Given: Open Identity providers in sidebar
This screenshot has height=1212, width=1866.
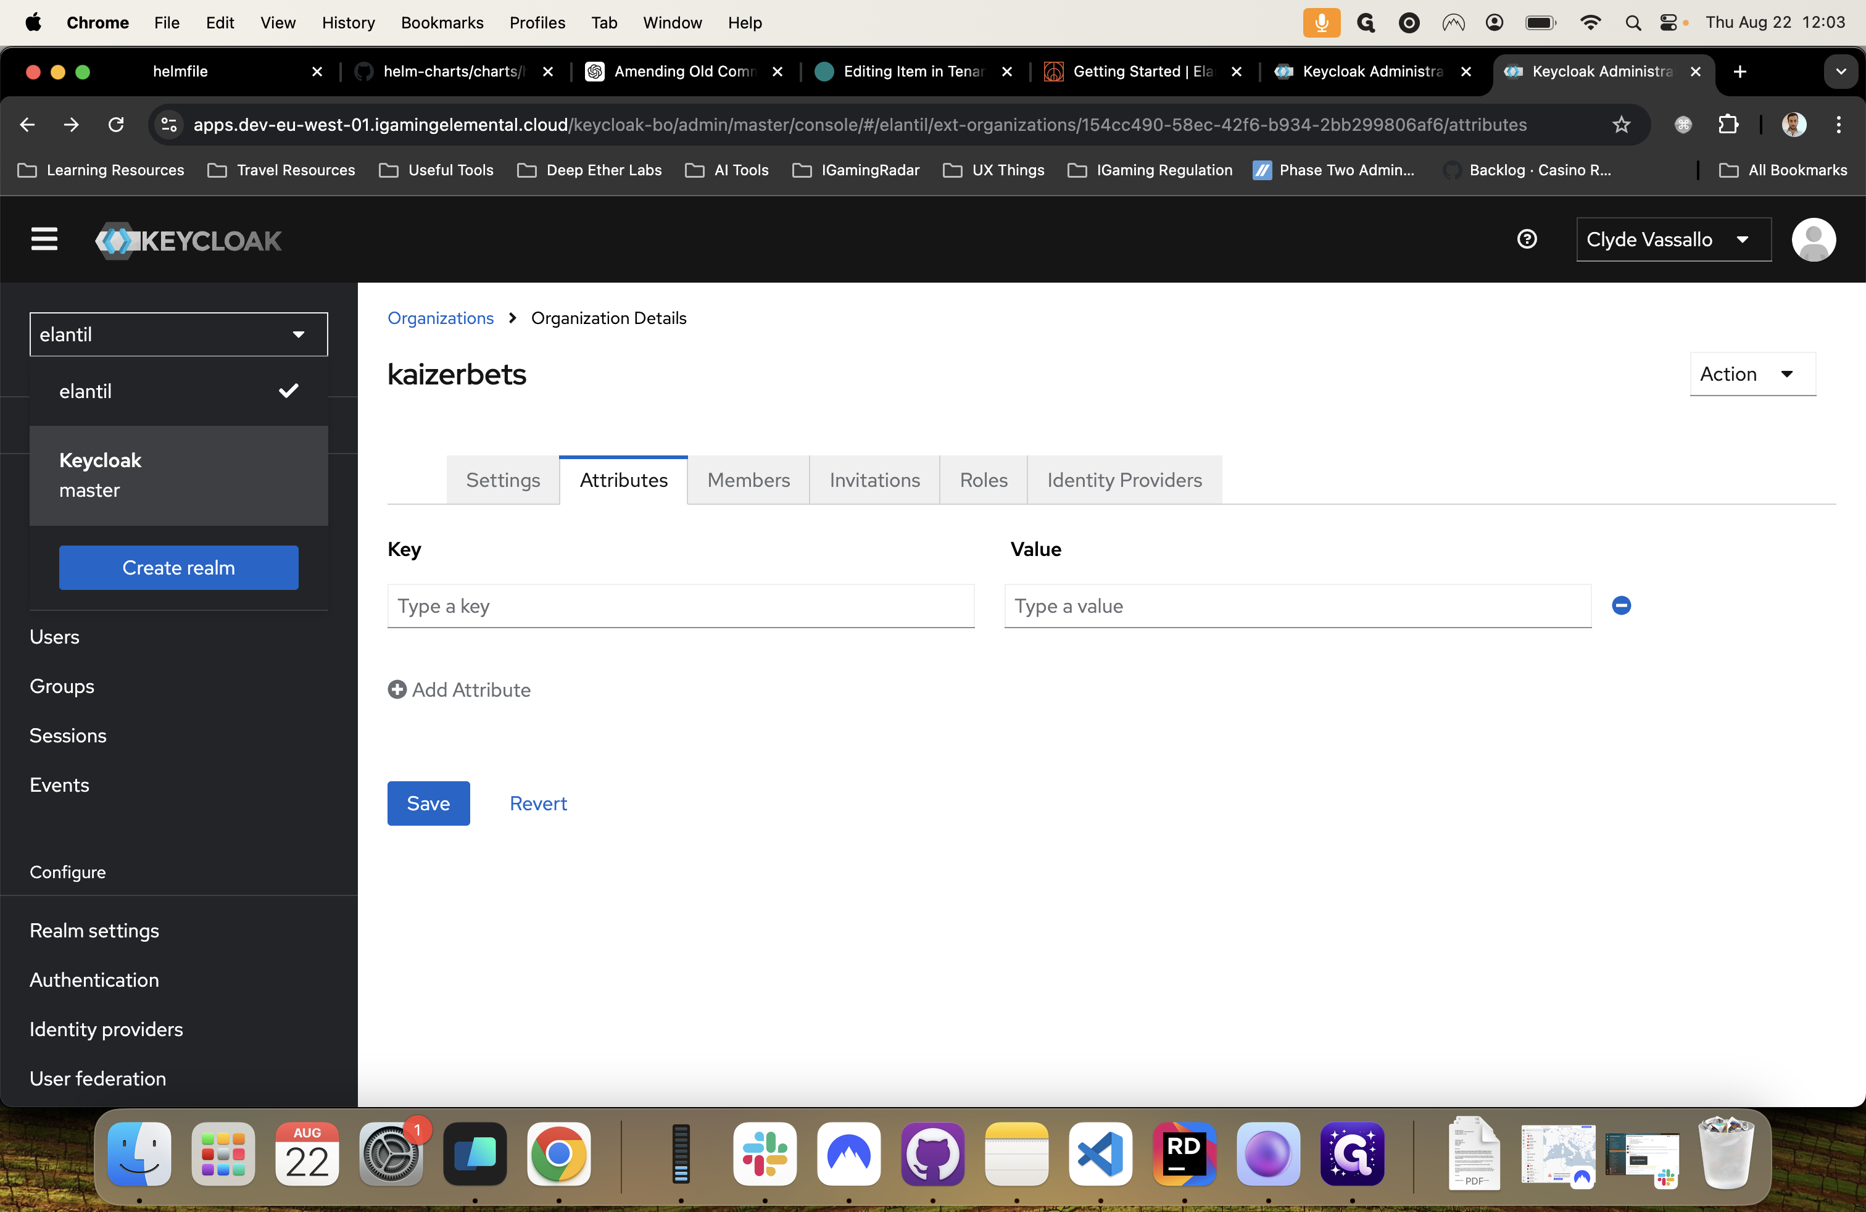Looking at the screenshot, I should tap(106, 1029).
